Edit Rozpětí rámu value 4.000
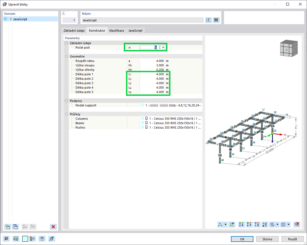The height and width of the screenshot is (245, 307). [x=152, y=61]
